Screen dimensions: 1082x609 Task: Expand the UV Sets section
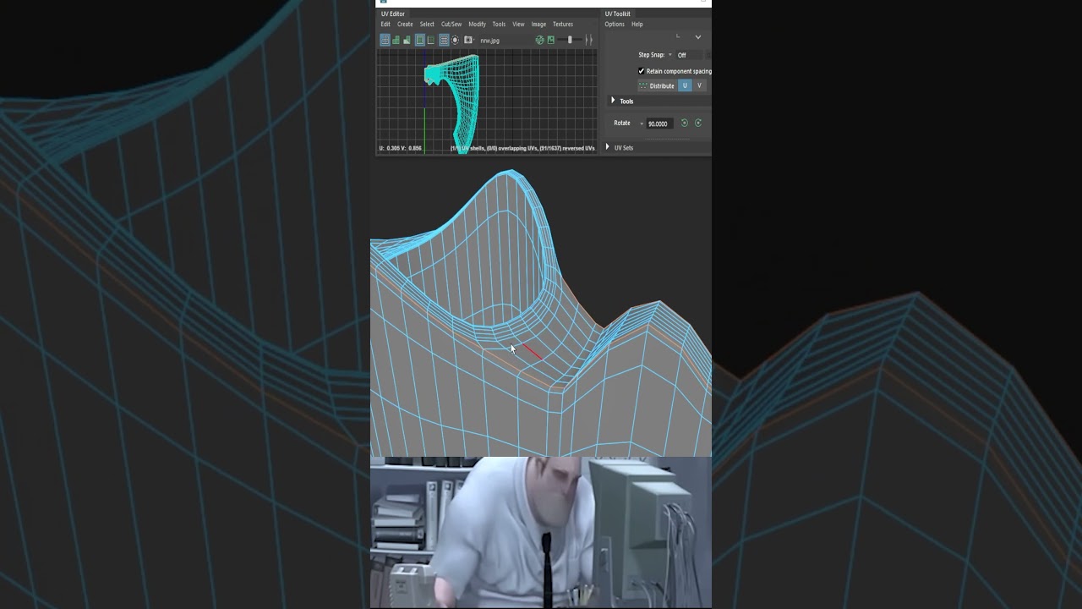[608, 147]
